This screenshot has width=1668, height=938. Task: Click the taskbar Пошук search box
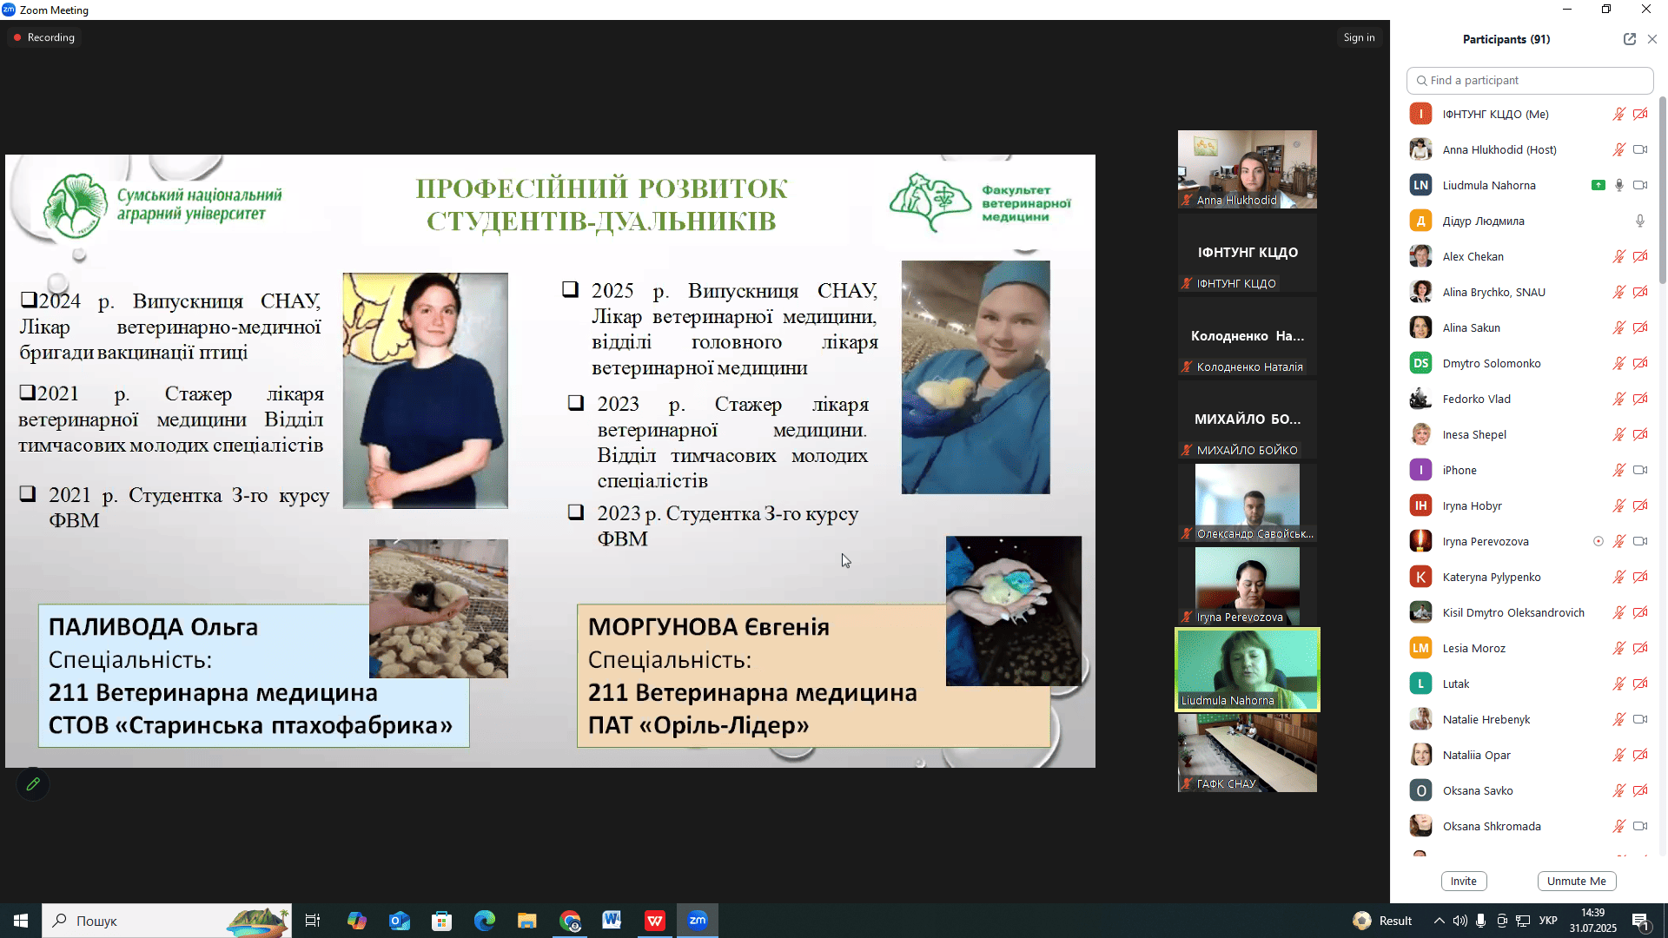pyautogui.click(x=167, y=921)
